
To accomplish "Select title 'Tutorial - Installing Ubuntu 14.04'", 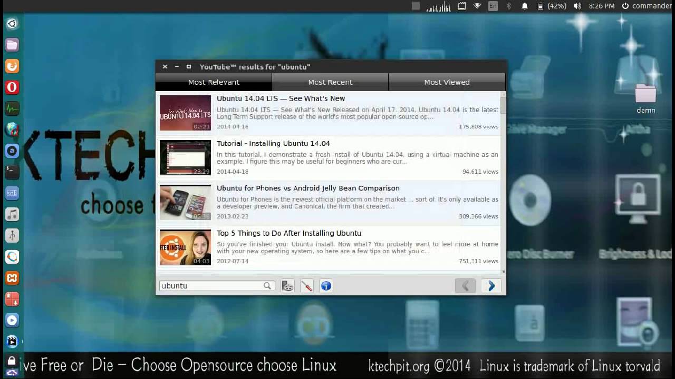I will (x=273, y=143).
